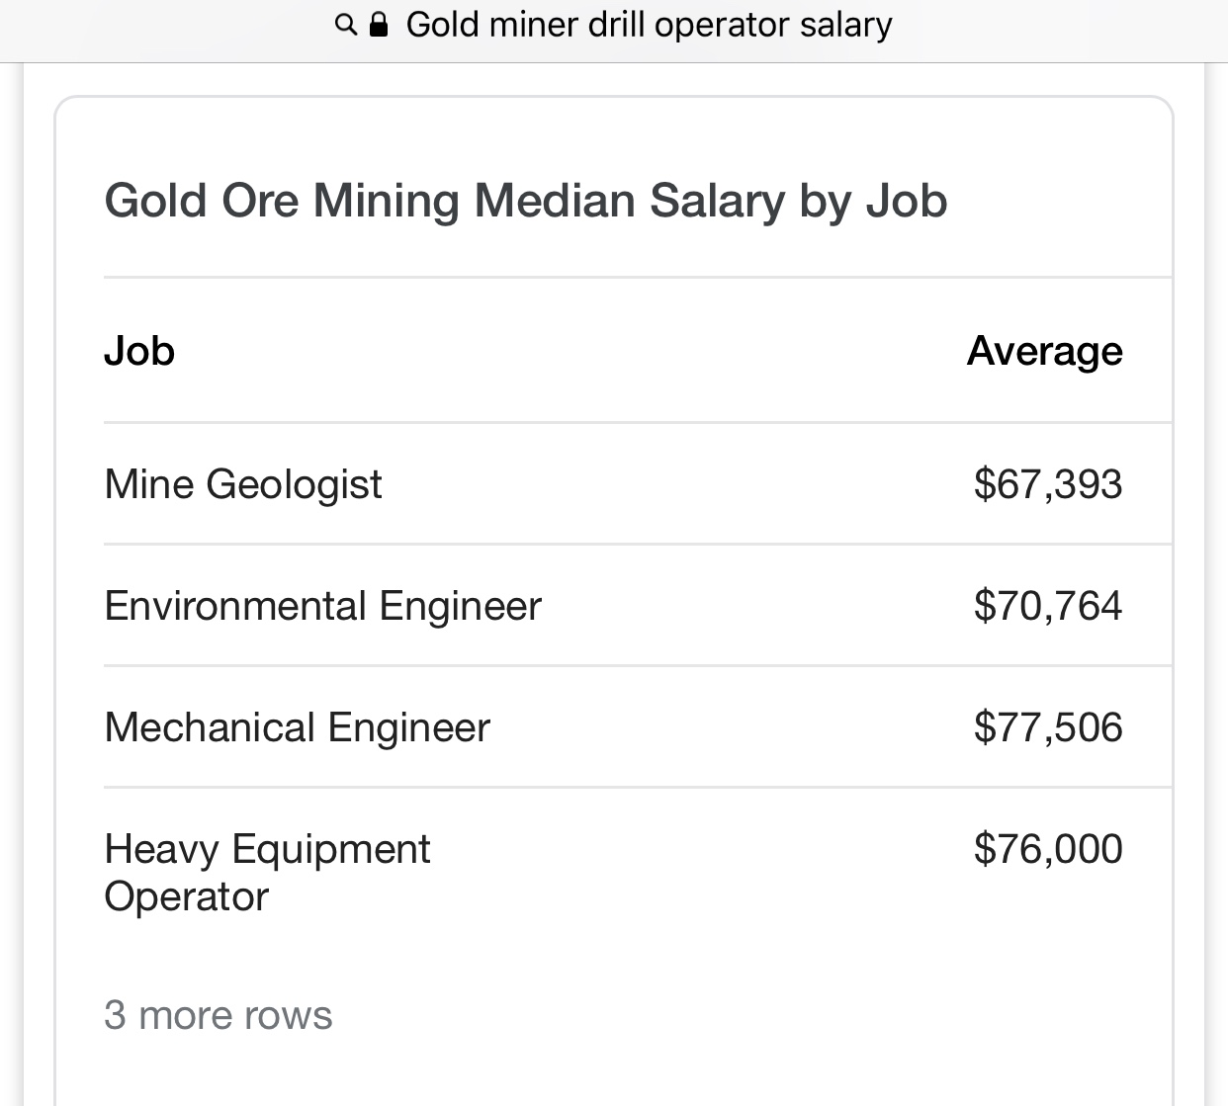Tap the address bar search text
This screenshot has height=1106, width=1228.
click(649, 25)
